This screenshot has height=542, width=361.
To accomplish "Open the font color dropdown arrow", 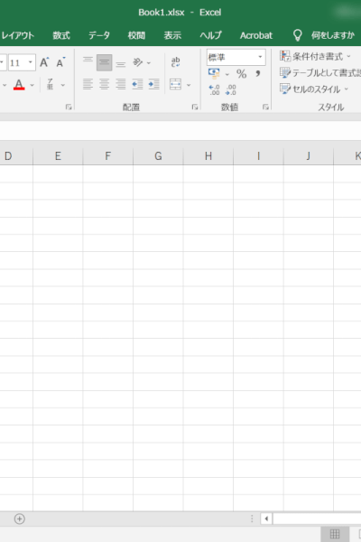I will click(x=32, y=85).
